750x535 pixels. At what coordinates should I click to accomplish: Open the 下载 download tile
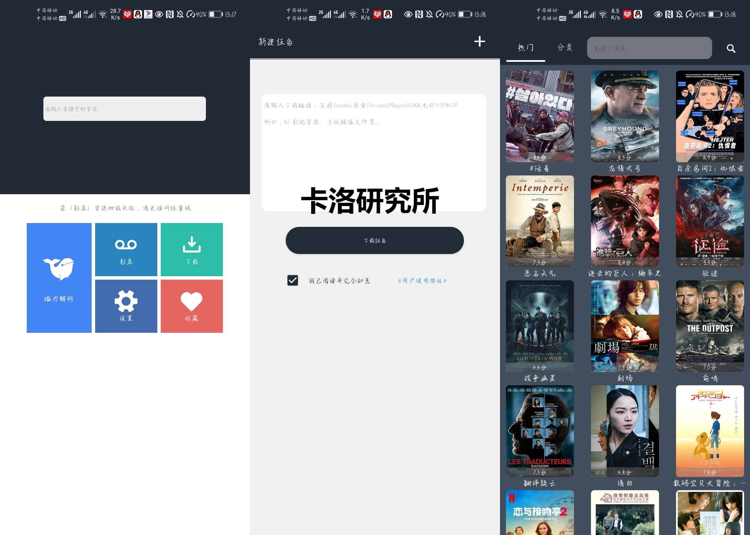(x=192, y=249)
